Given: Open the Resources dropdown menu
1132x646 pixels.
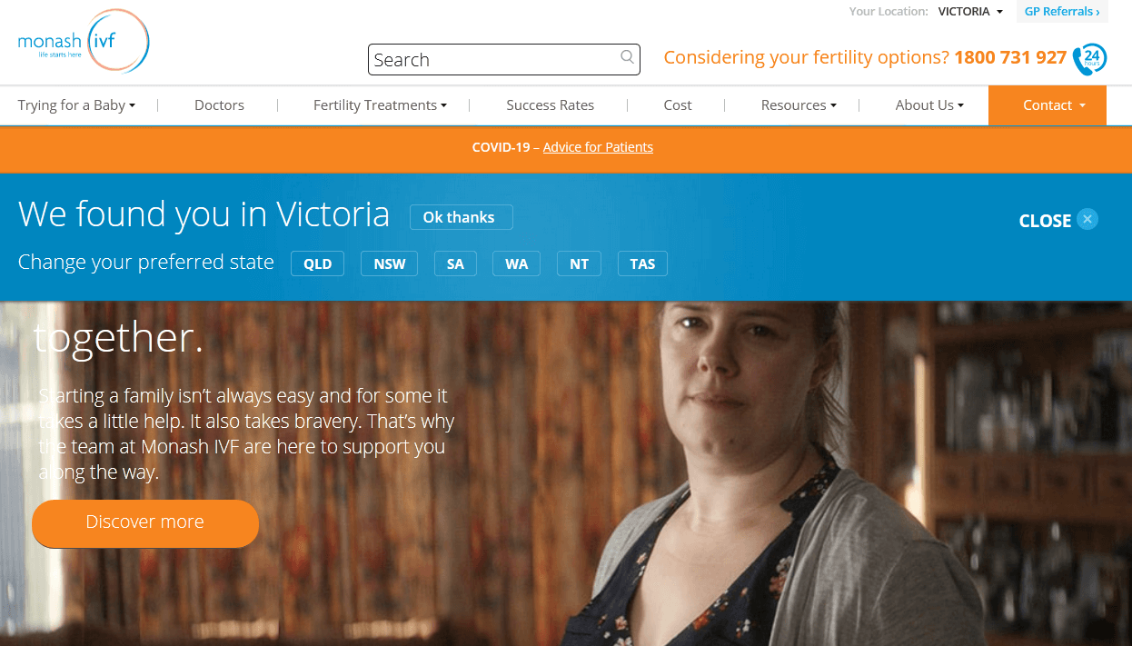Looking at the screenshot, I should (x=799, y=105).
